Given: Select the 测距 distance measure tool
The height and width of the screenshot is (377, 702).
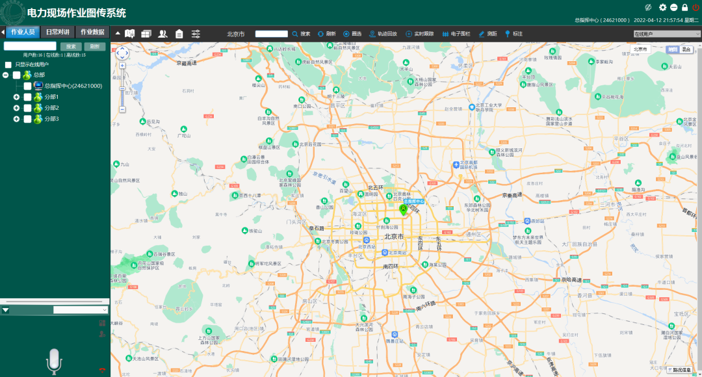Looking at the screenshot, I should click(x=487, y=34).
